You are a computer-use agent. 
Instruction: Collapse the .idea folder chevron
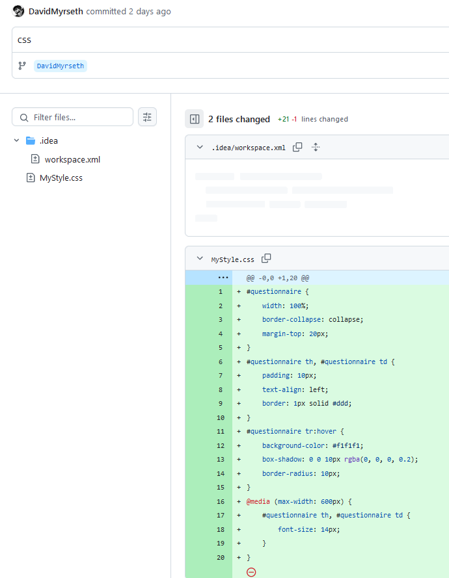[x=17, y=140]
